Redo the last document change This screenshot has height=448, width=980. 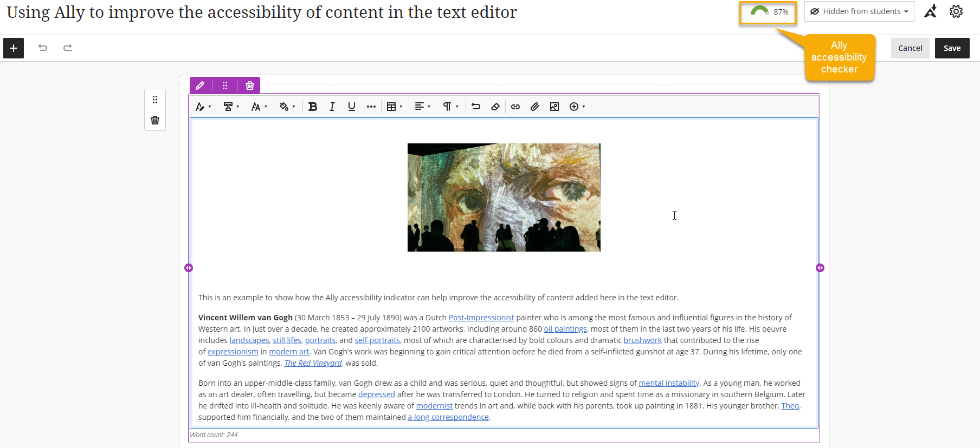point(68,48)
